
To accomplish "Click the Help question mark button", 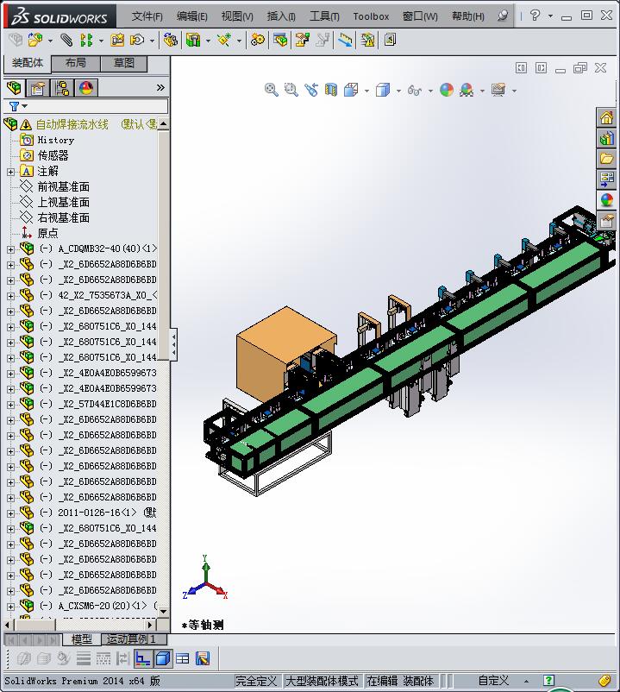I will (535, 16).
